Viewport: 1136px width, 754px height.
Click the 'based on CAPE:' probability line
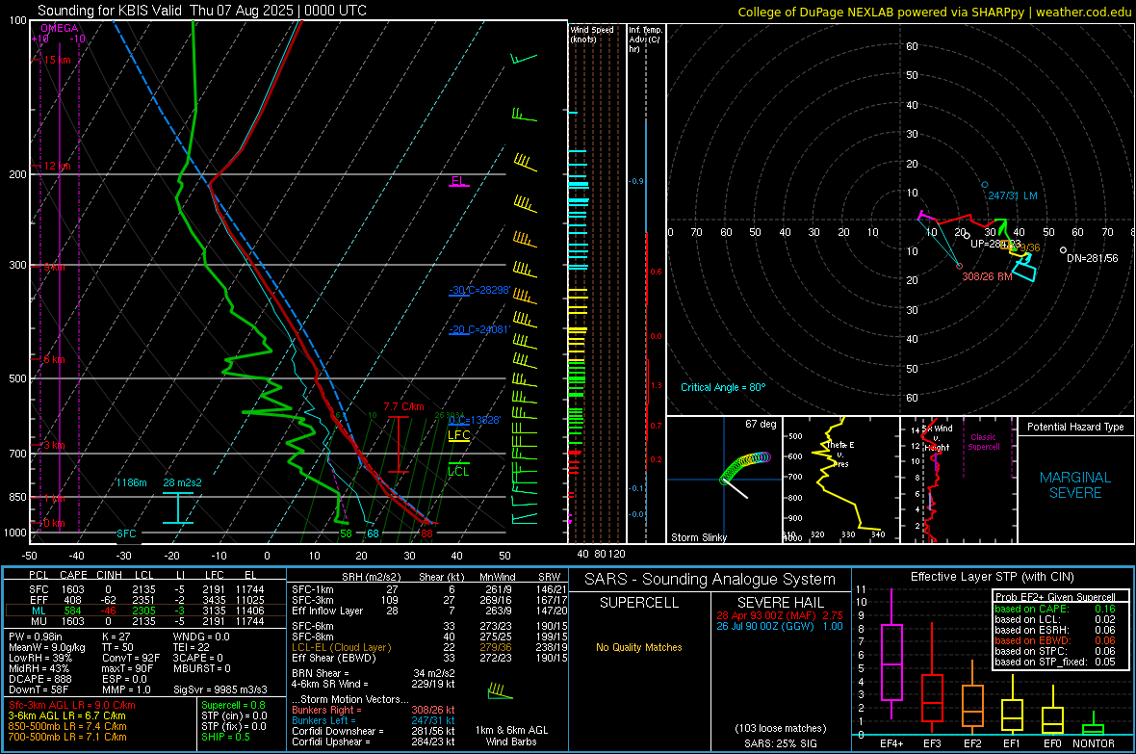point(1055,609)
